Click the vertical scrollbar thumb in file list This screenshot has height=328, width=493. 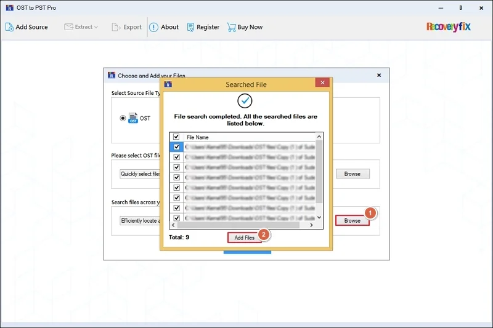pos(319,171)
